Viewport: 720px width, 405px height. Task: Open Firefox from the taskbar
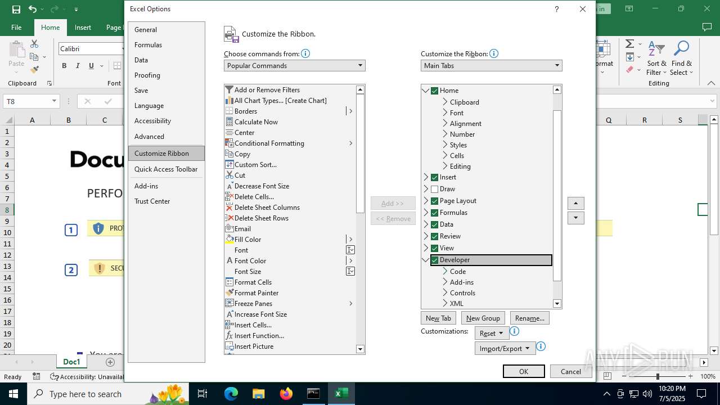click(x=286, y=394)
